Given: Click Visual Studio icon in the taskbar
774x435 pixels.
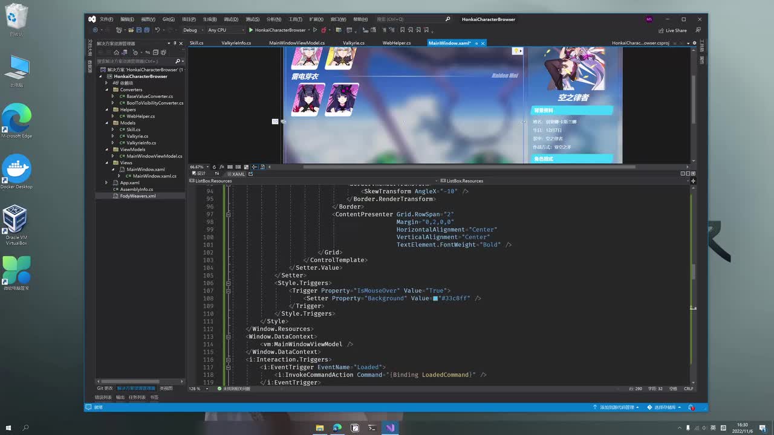Looking at the screenshot, I should click(x=390, y=428).
